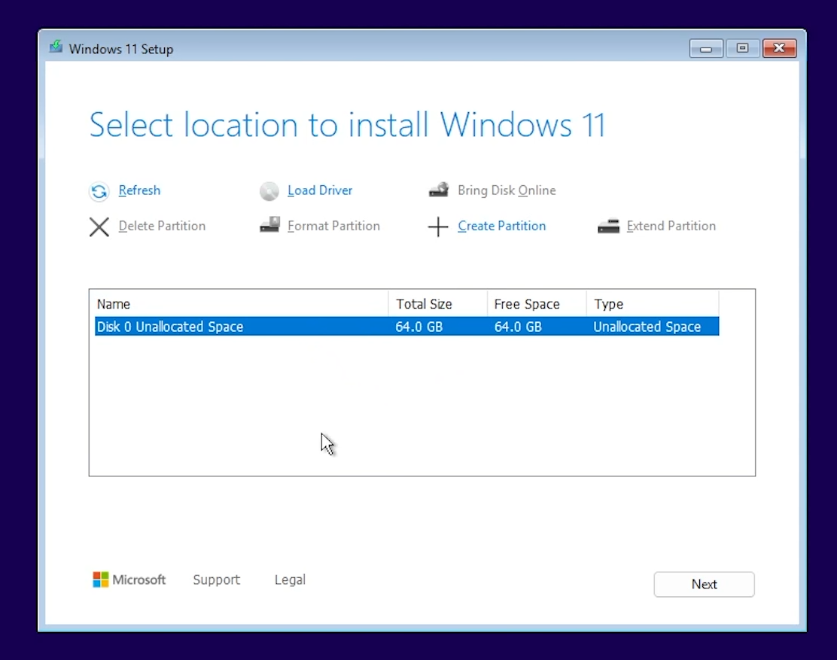837x660 pixels.
Task: Sort by the Name column header
Action: point(241,304)
